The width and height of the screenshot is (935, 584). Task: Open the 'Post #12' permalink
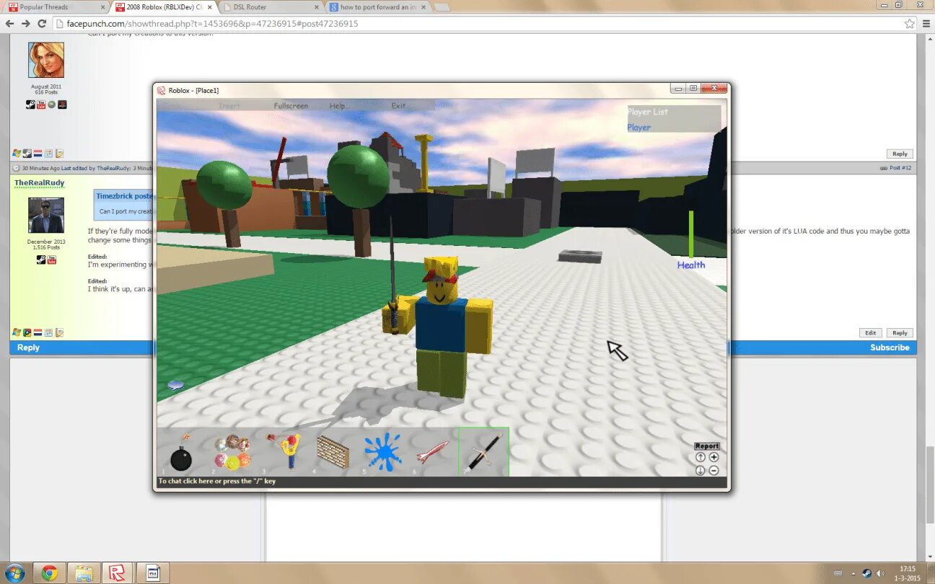click(x=900, y=168)
